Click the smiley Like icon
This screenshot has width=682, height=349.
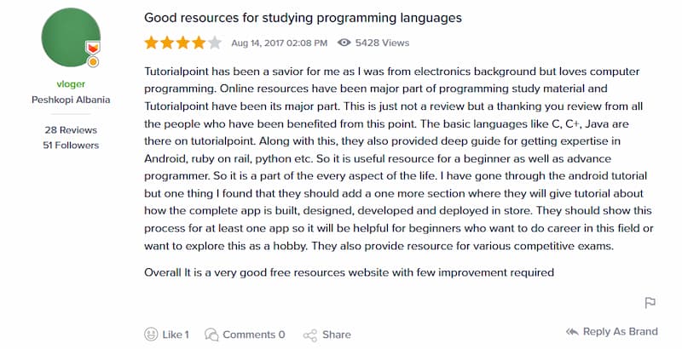point(151,335)
